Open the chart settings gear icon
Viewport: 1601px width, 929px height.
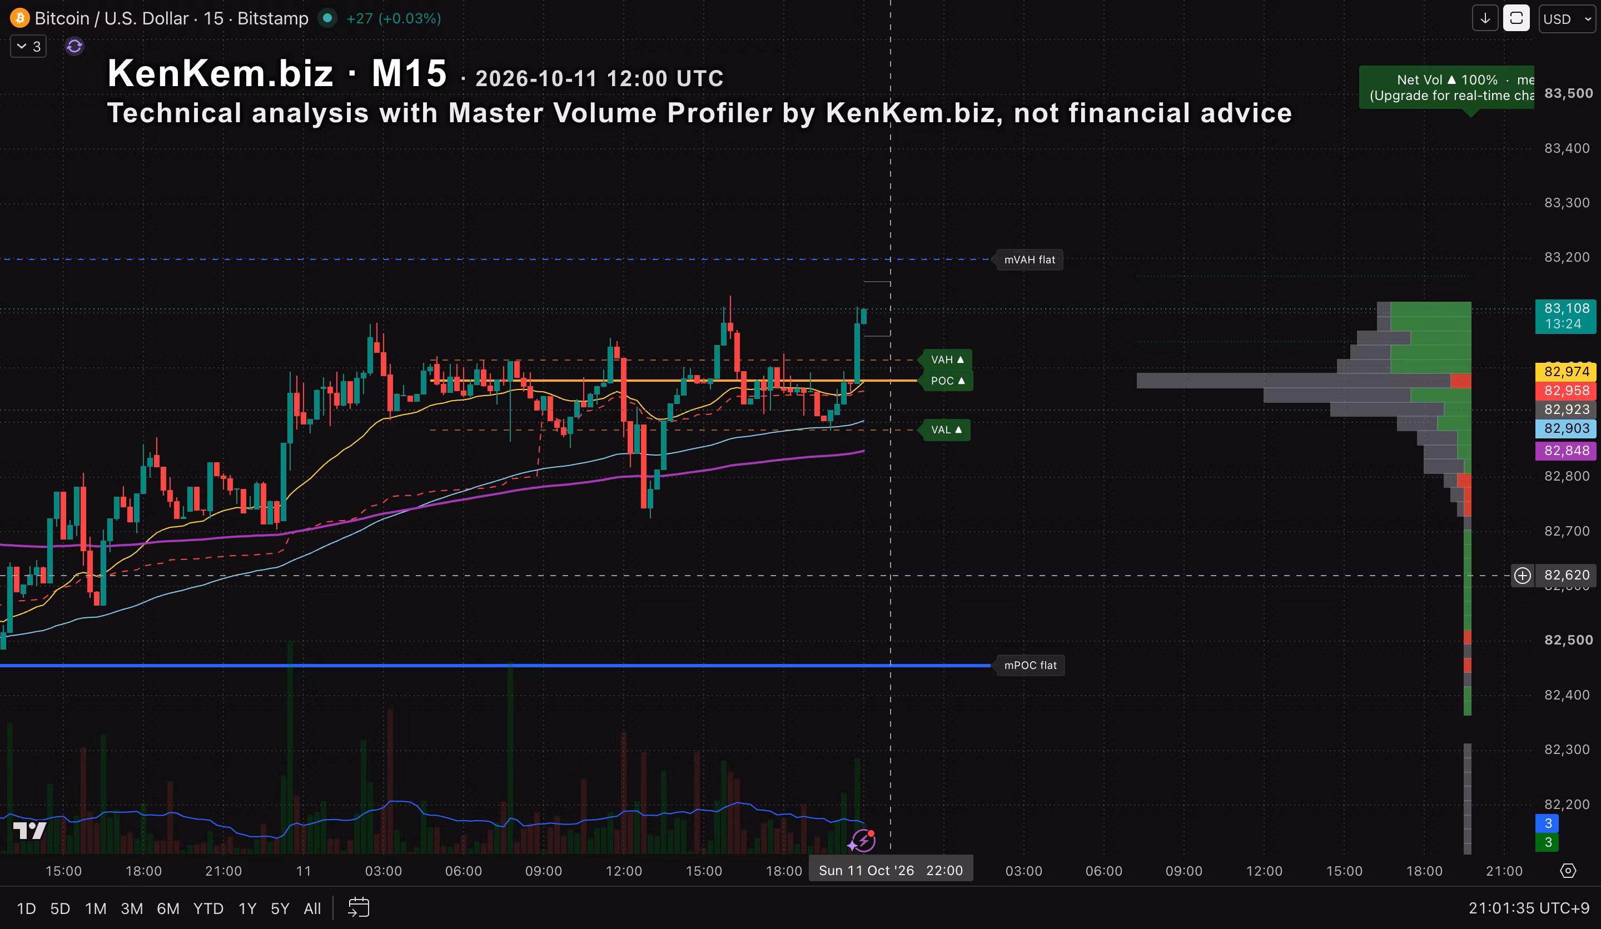click(x=1568, y=871)
